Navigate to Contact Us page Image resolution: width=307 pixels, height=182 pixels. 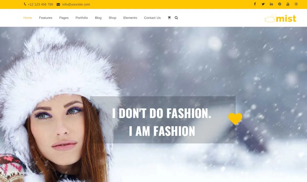[x=152, y=18]
